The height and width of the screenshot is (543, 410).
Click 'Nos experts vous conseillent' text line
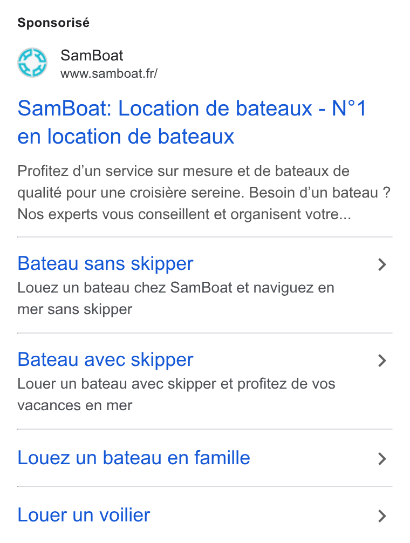click(x=184, y=214)
